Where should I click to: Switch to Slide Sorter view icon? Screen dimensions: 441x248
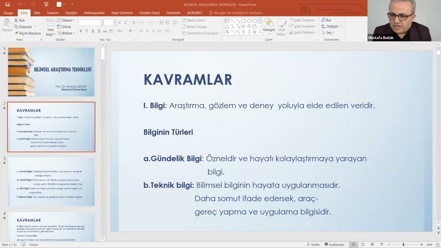[x=363, y=245]
